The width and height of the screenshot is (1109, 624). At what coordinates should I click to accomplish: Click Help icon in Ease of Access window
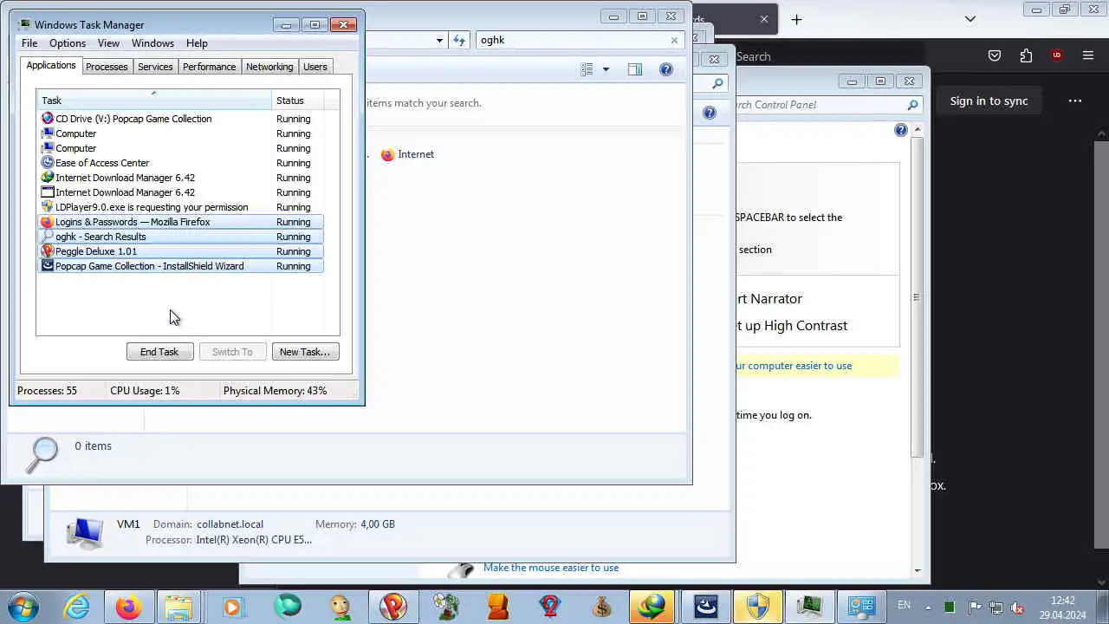point(901,130)
